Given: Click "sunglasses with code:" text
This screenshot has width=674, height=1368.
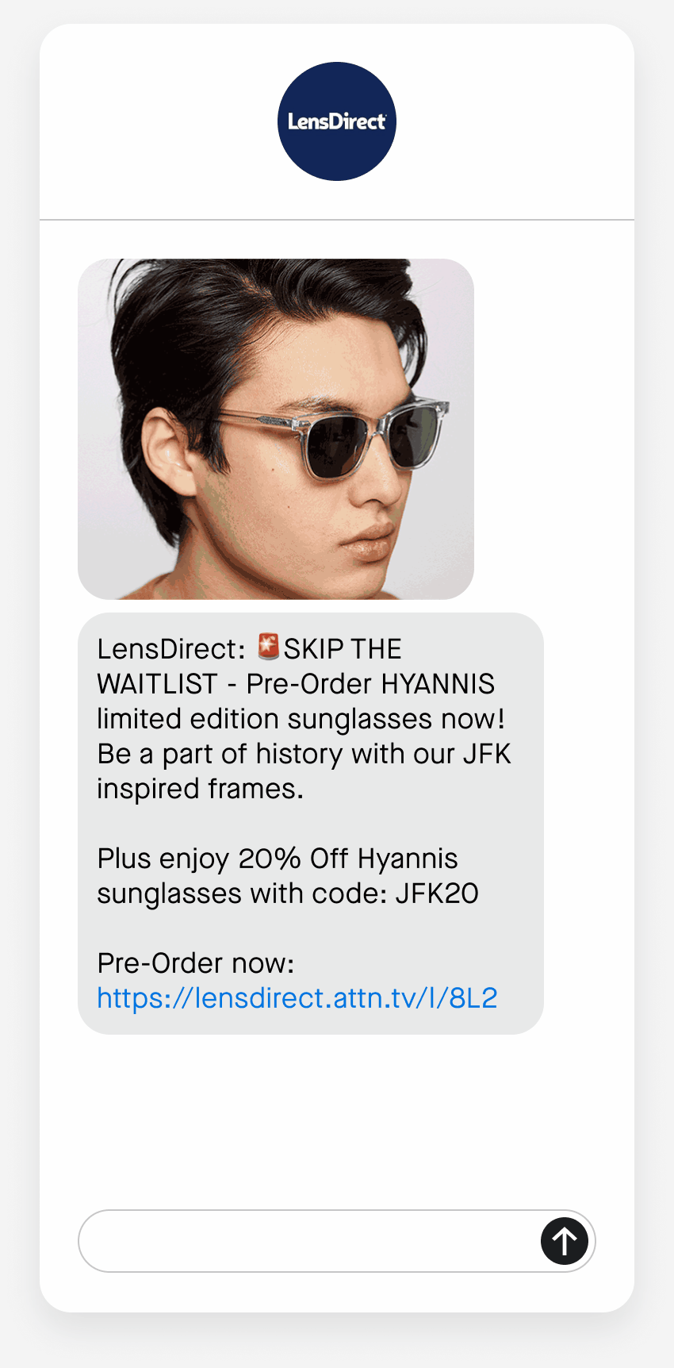Looking at the screenshot, I should pyautogui.click(x=242, y=893).
